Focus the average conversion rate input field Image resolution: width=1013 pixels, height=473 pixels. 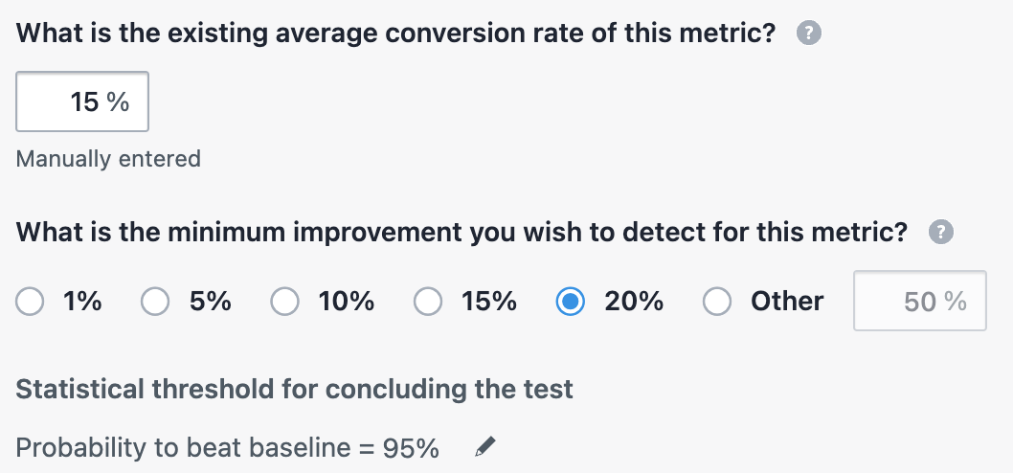[82, 101]
